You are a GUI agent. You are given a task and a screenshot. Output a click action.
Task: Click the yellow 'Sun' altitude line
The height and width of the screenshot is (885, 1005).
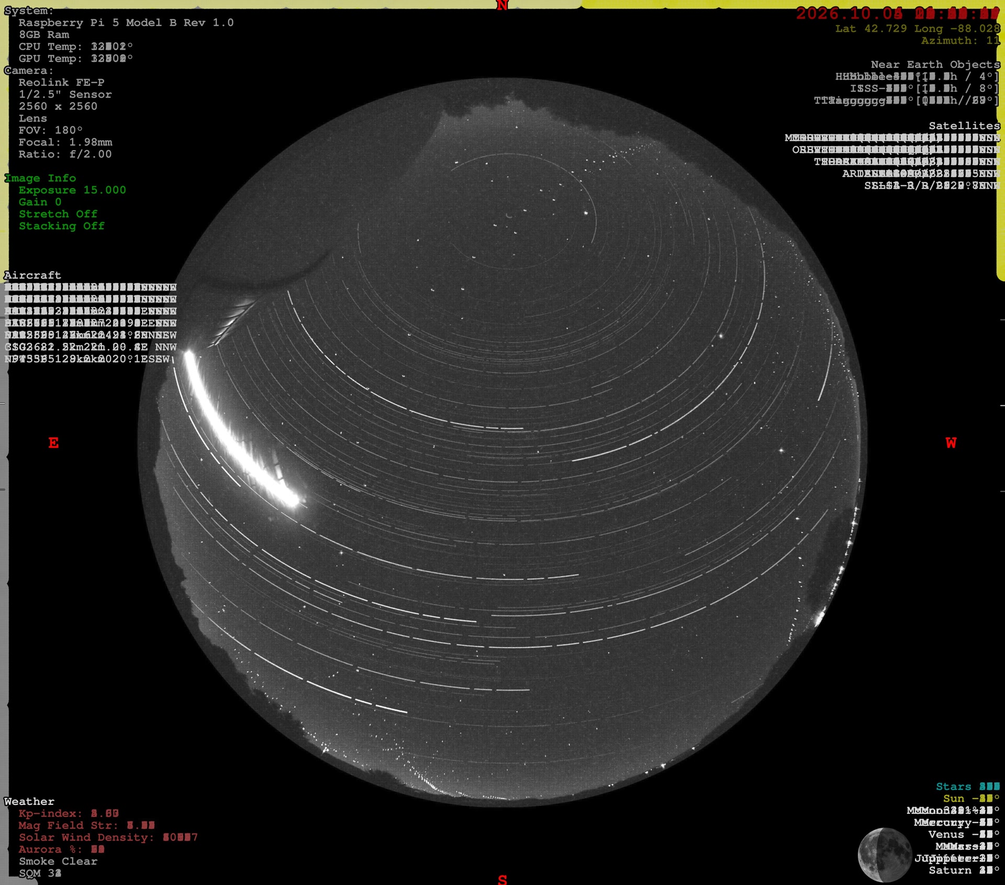(971, 799)
